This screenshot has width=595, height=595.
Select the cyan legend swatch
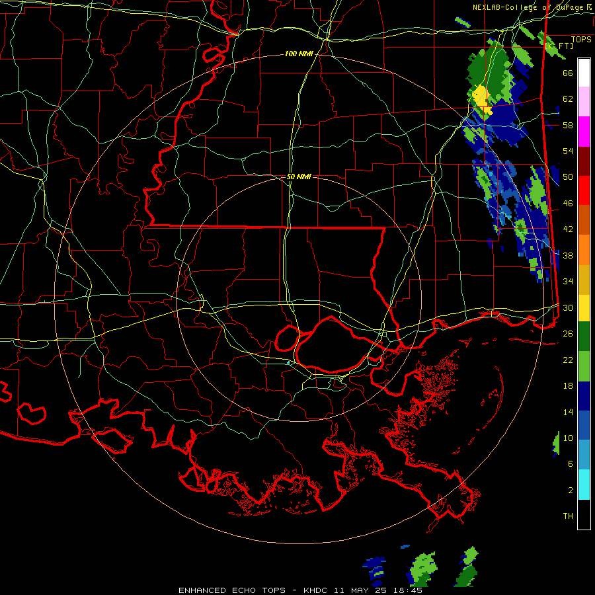click(584, 485)
